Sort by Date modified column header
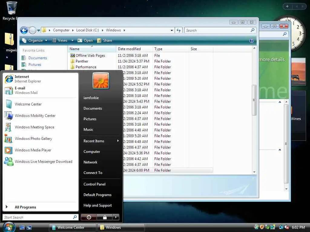This screenshot has height=232, width=310. pos(134,49)
